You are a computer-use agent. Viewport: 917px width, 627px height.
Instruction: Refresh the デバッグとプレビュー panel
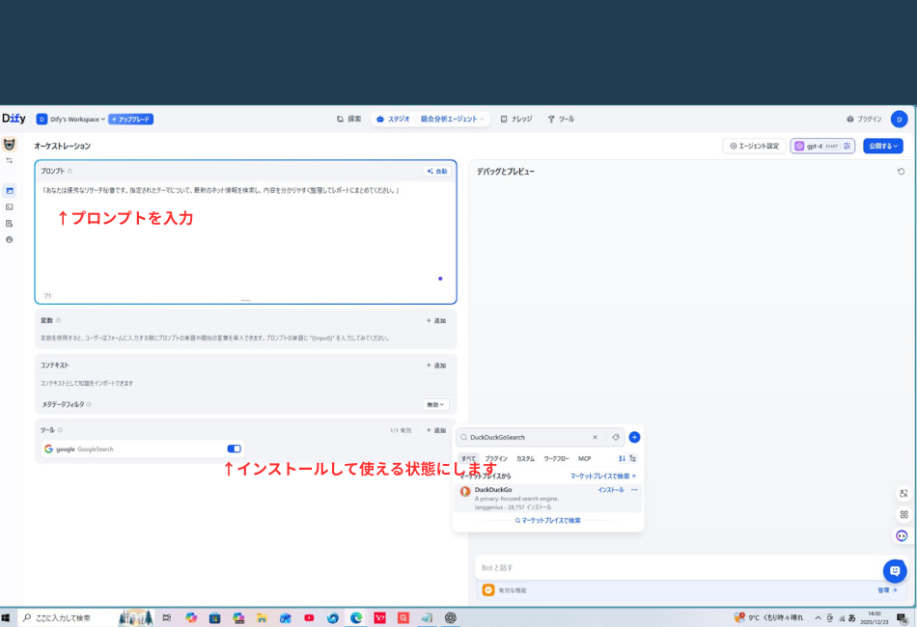click(x=902, y=171)
